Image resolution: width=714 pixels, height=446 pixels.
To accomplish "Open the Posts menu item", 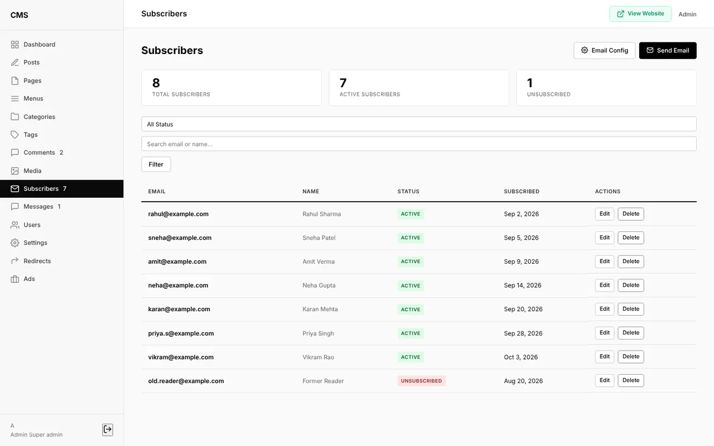I will pos(62,62).
